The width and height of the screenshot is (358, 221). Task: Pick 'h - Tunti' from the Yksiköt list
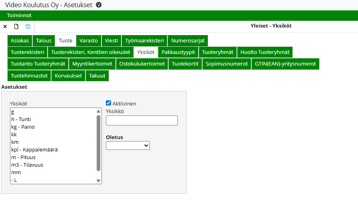tap(21, 119)
